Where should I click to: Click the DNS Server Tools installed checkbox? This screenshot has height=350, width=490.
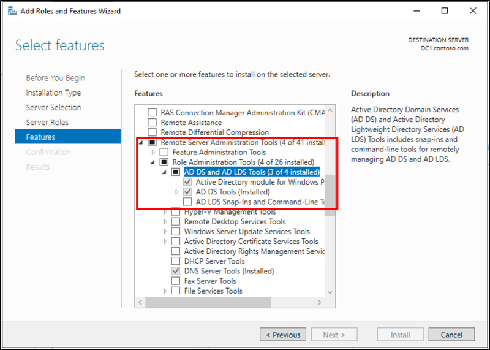pos(176,271)
